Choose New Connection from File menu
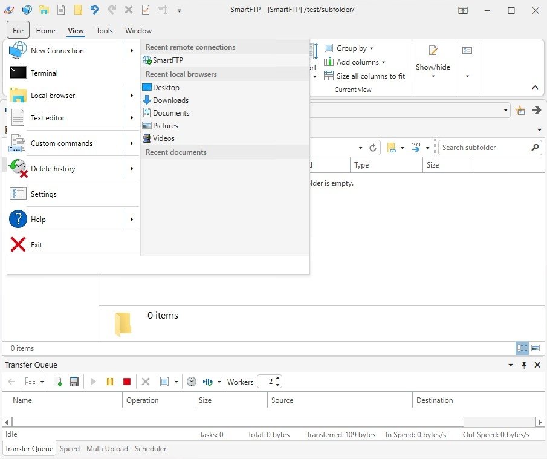 click(x=66, y=51)
